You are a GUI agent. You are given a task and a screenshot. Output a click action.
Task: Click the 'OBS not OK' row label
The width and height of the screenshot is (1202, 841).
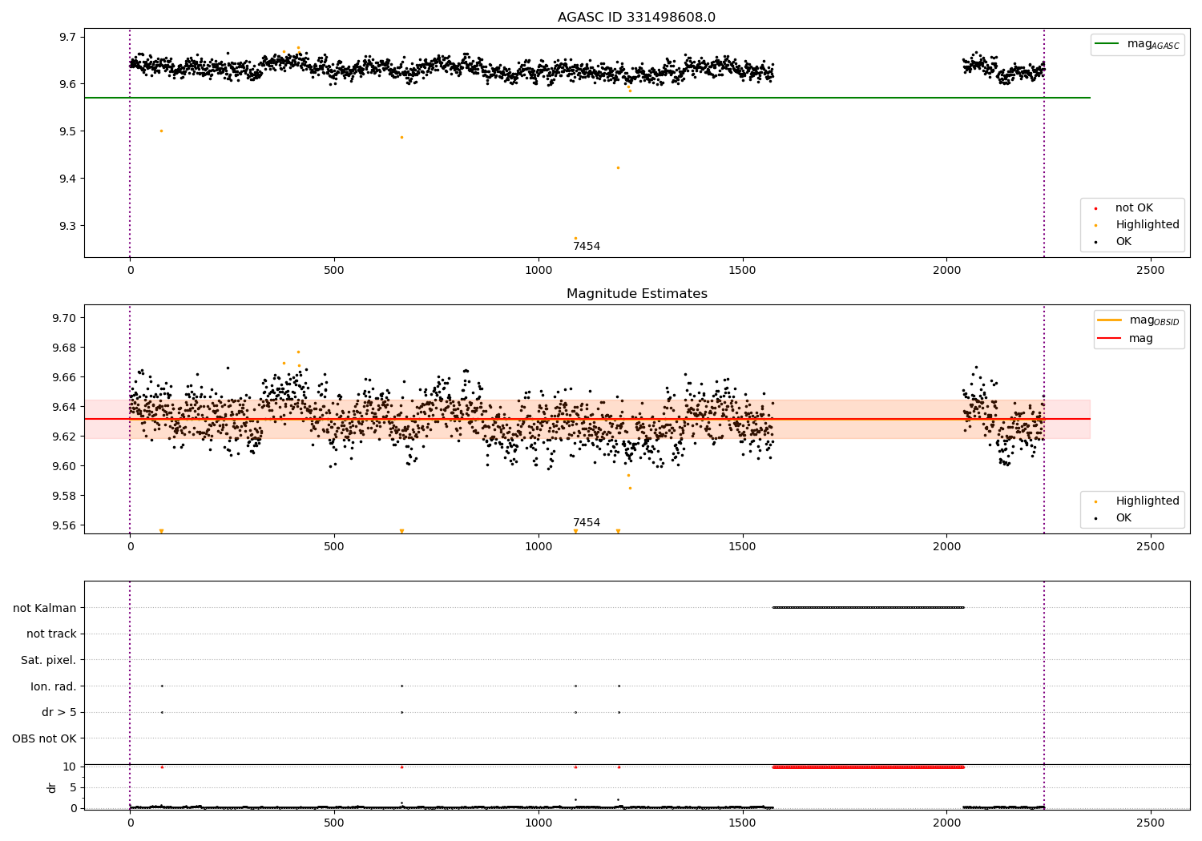pos(45,738)
